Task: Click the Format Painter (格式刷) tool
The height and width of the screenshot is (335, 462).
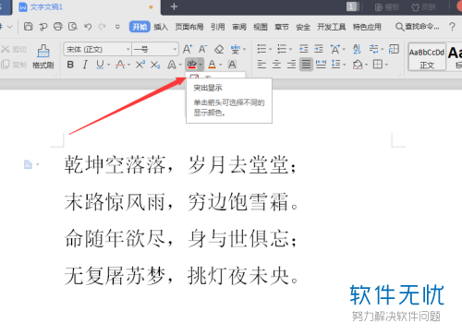Action: [x=43, y=56]
